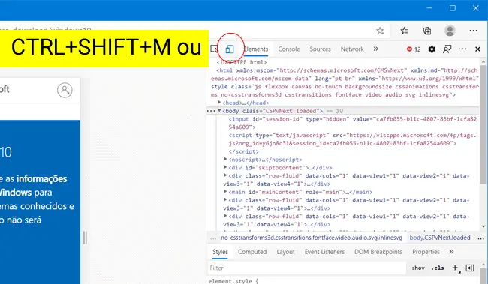Viewport: 488px width, 284px height.
Task: Select the inspect element picker icon
Action: pos(214,49)
